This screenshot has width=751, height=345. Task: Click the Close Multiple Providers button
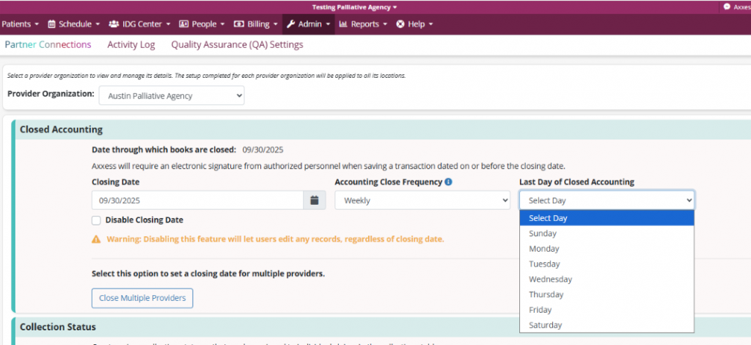click(142, 298)
